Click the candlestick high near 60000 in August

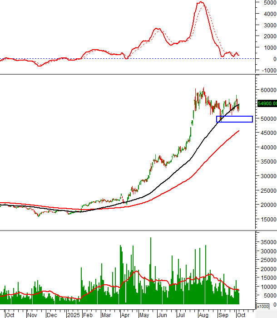[x=203, y=88]
